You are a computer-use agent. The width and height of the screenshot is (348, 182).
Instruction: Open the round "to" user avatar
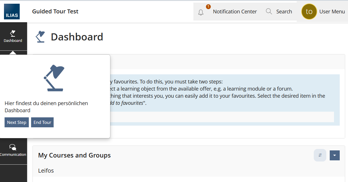(x=309, y=12)
